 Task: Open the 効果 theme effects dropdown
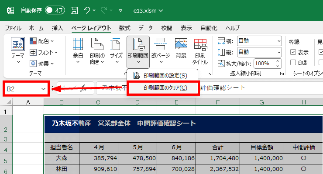tap(42, 64)
